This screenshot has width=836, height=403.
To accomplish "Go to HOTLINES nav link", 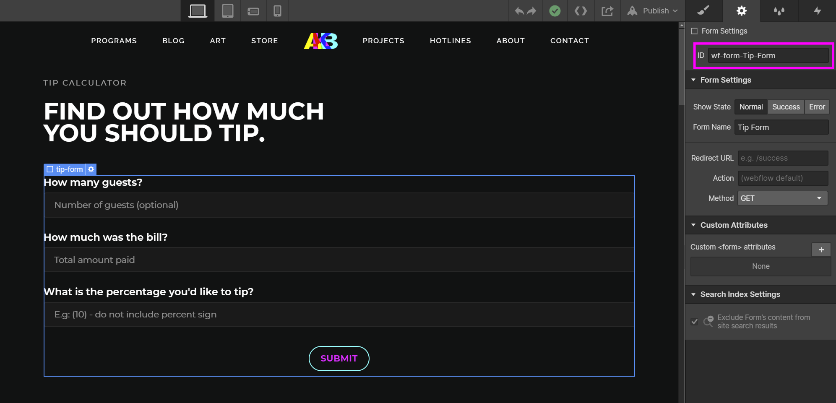I will pos(451,41).
